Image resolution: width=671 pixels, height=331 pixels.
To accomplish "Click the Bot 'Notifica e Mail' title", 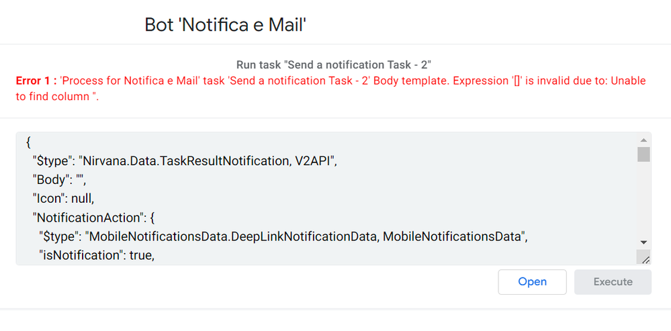I will click(x=226, y=25).
